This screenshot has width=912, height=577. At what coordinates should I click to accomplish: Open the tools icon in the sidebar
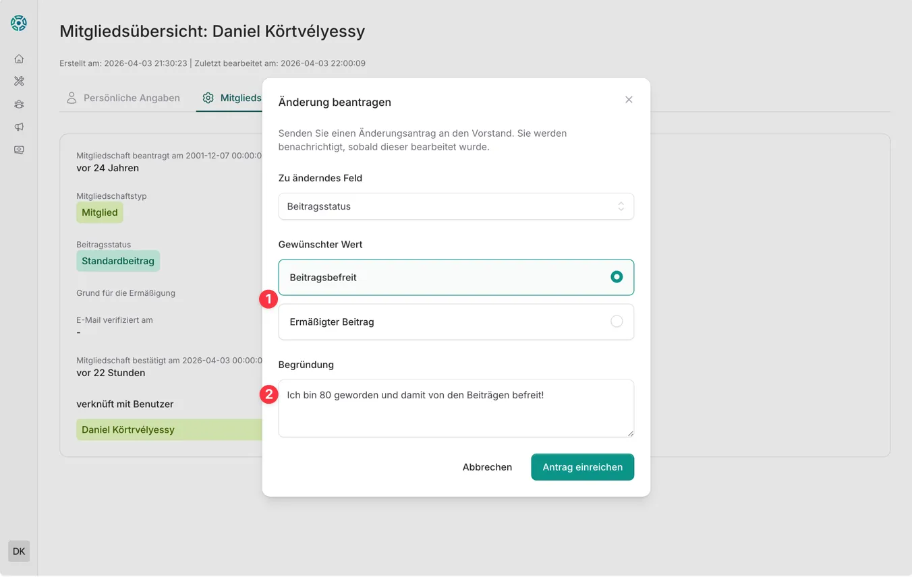19,81
